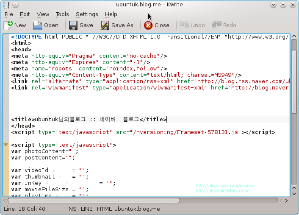The image size is (299, 215).
Task: Open the Tools menu
Action: [x=62, y=14]
